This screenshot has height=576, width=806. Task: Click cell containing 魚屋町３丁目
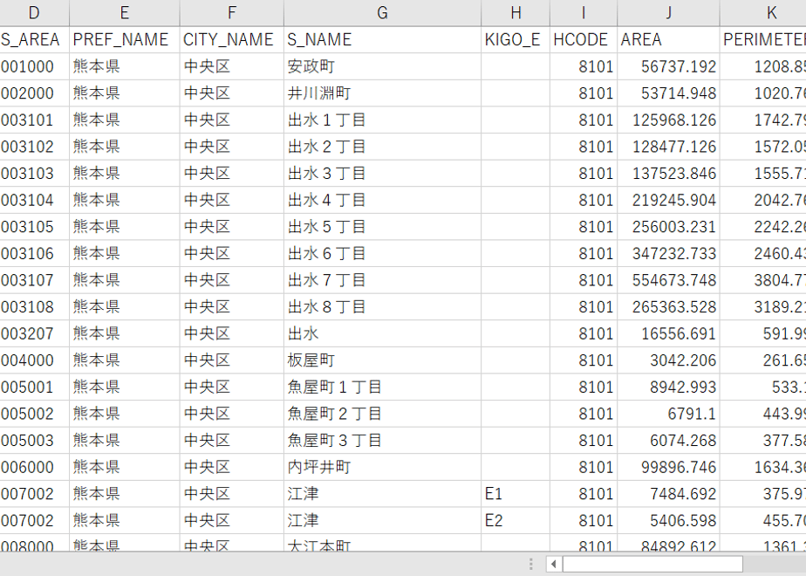pos(382,441)
